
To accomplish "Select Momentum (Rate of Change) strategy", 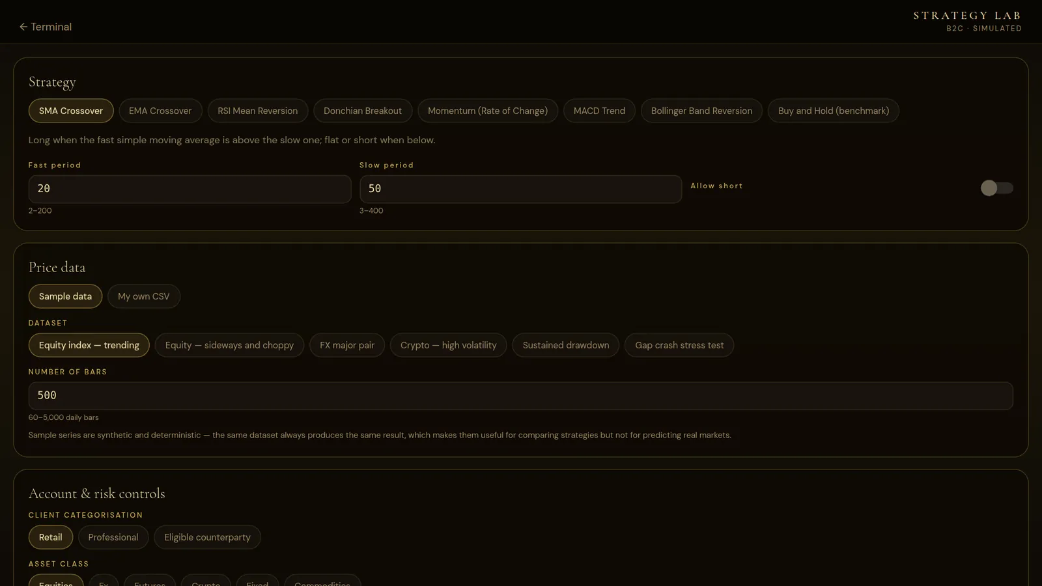I will 488,111.
